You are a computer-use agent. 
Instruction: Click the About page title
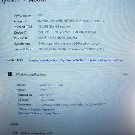[38, 1]
